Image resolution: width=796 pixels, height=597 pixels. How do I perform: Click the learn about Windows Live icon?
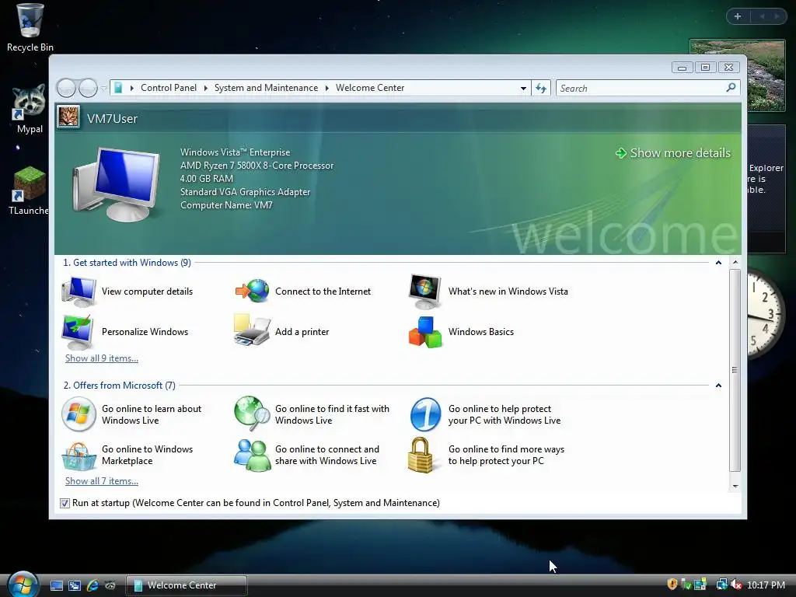click(x=79, y=414)
